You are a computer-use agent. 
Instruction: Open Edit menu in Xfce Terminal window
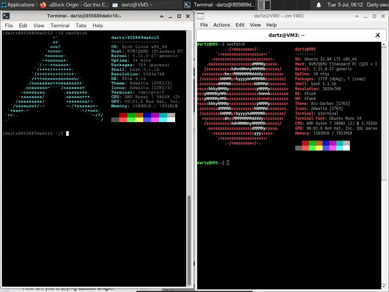point(23,25)
